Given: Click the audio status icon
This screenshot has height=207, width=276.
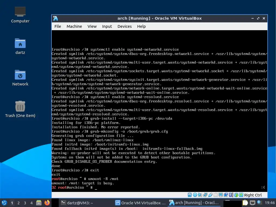Looking at the screenshot, I should pyautogui.click(x=200, y=195).
